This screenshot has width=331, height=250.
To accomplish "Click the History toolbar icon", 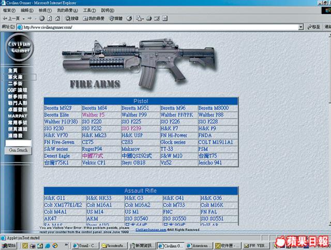I will click(129, 19).
